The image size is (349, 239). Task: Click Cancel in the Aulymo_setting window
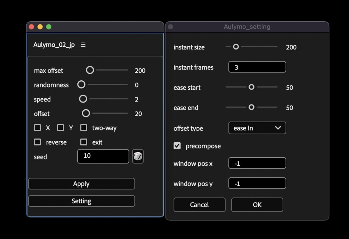click(199, 205)
